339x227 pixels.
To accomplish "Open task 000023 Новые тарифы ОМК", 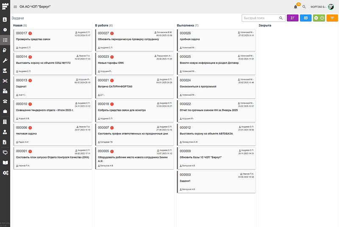I will pyautogui.click(x=135, y=63).
